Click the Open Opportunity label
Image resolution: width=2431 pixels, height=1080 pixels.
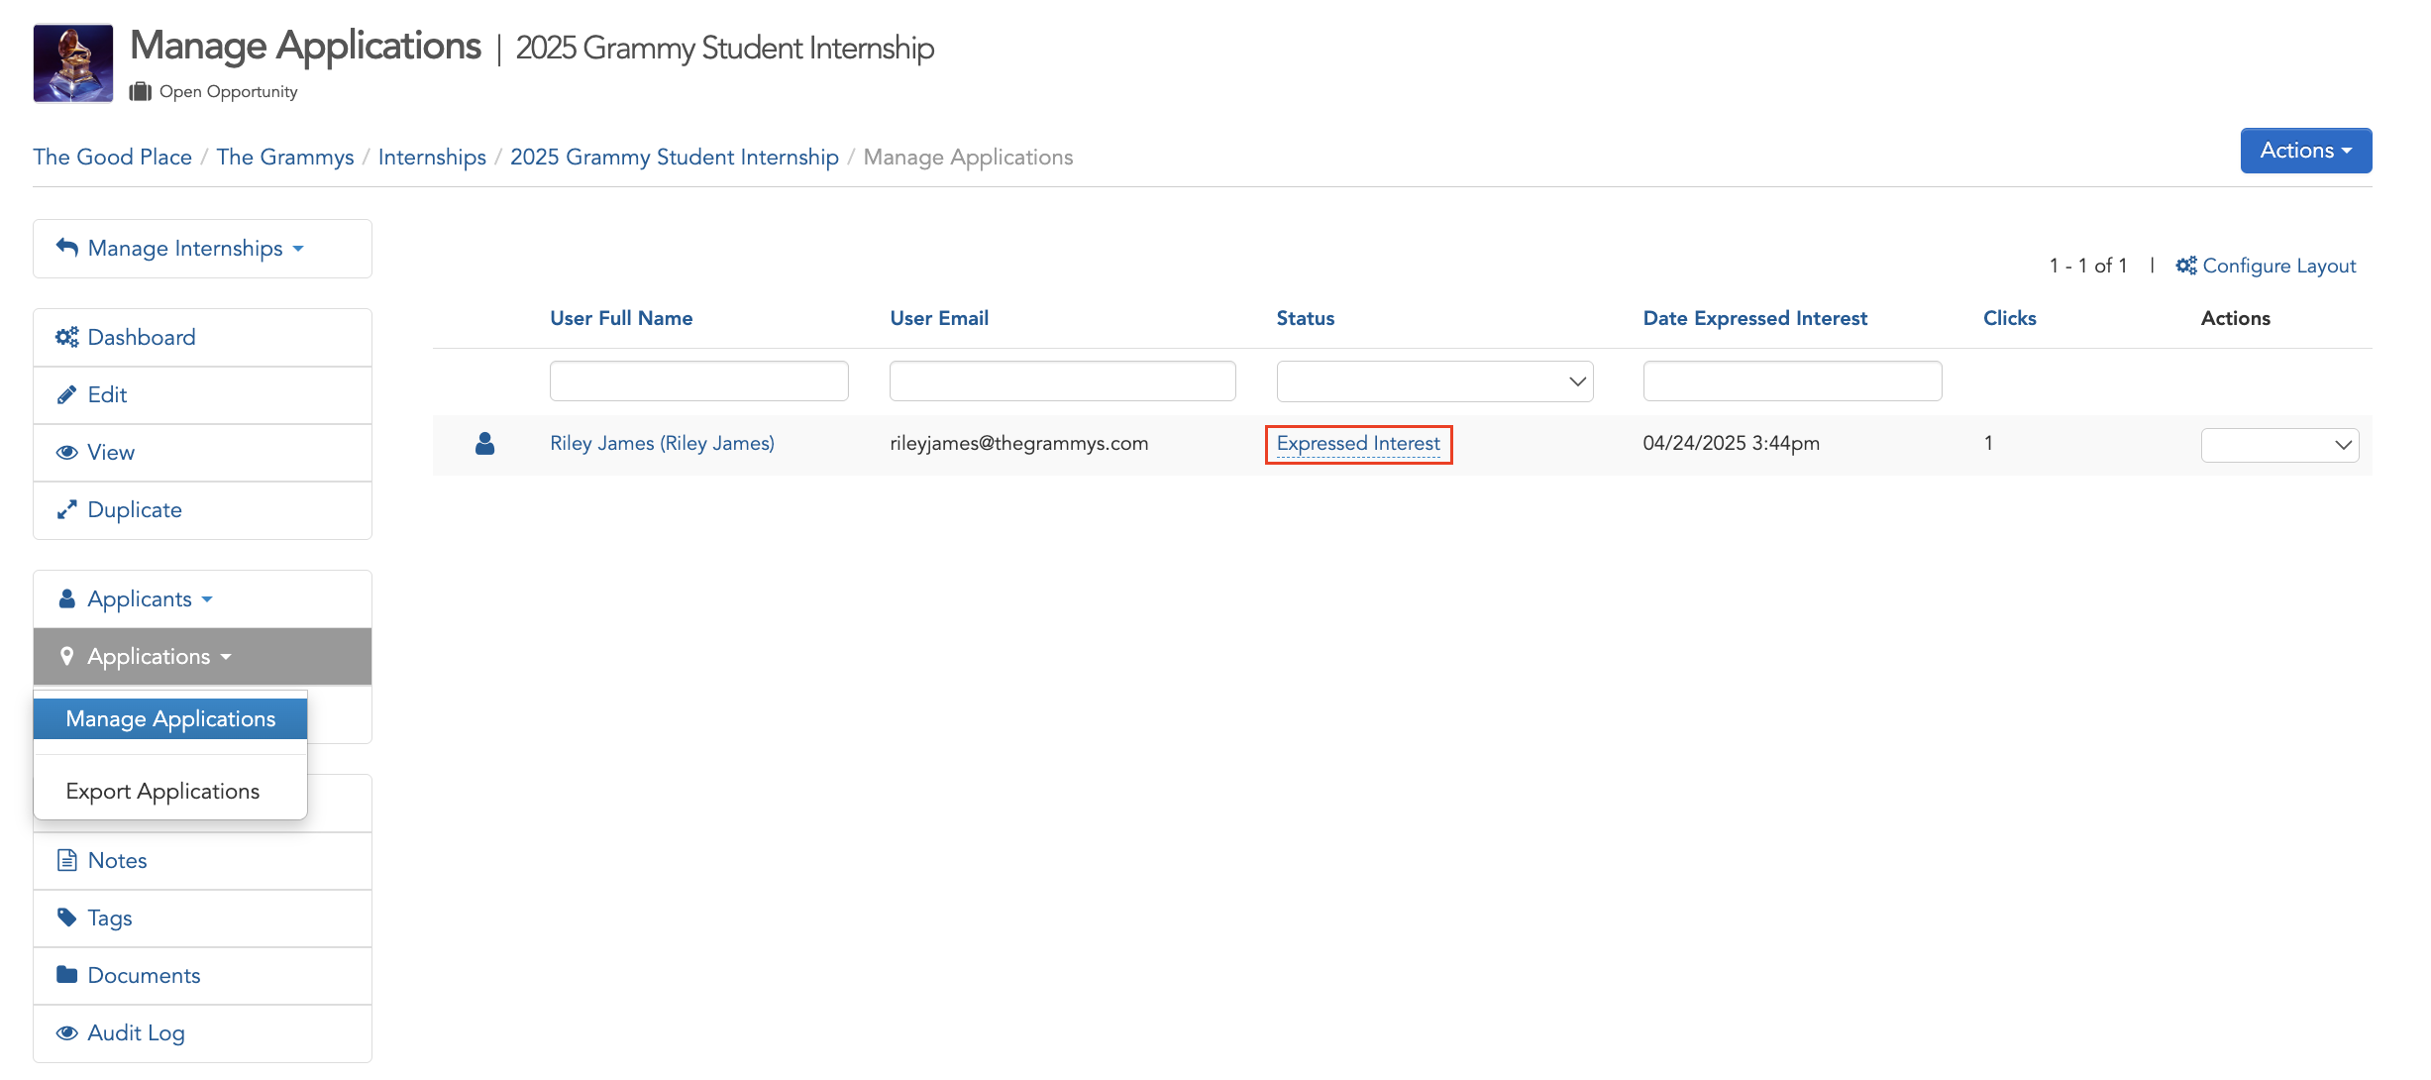(228, 92)
